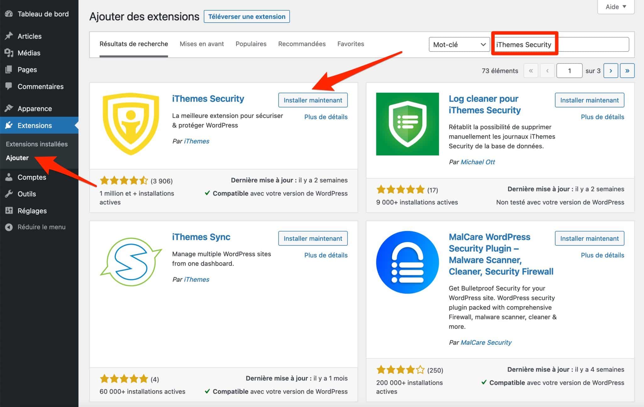Open Plus de détails for Log cleaner
The width and height of the screenshot is (644, 407).
point(602,117)
